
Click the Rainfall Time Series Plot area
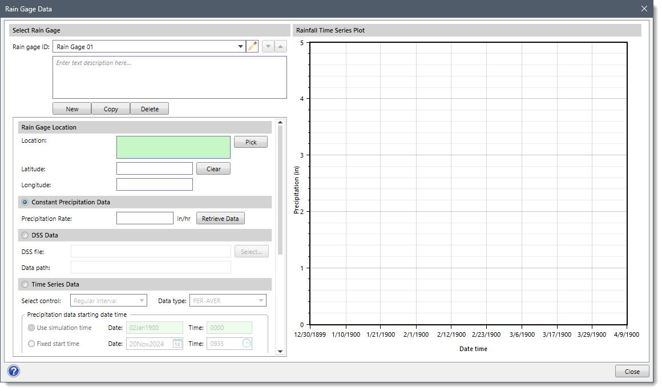[469, 184]
